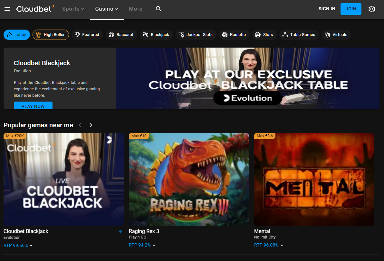
Task: Select the Table Games category
Action: click(x=299, y=35)
